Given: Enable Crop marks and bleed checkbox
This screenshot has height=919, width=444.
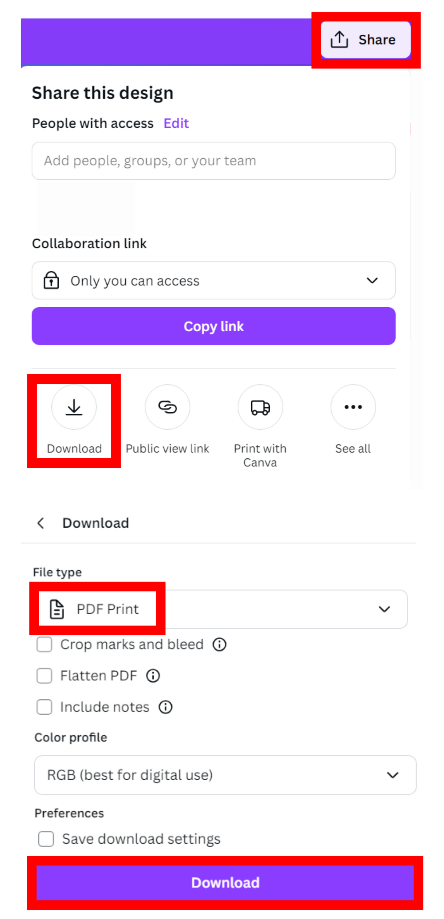Looking at the screenshot, I should point(45,645).
